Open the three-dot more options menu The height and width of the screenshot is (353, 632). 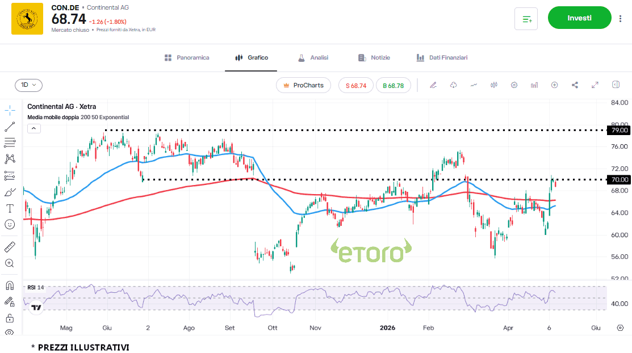620,18
